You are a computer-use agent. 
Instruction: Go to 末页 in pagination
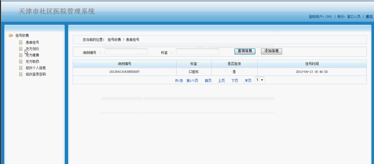click(x=248, y=80)
